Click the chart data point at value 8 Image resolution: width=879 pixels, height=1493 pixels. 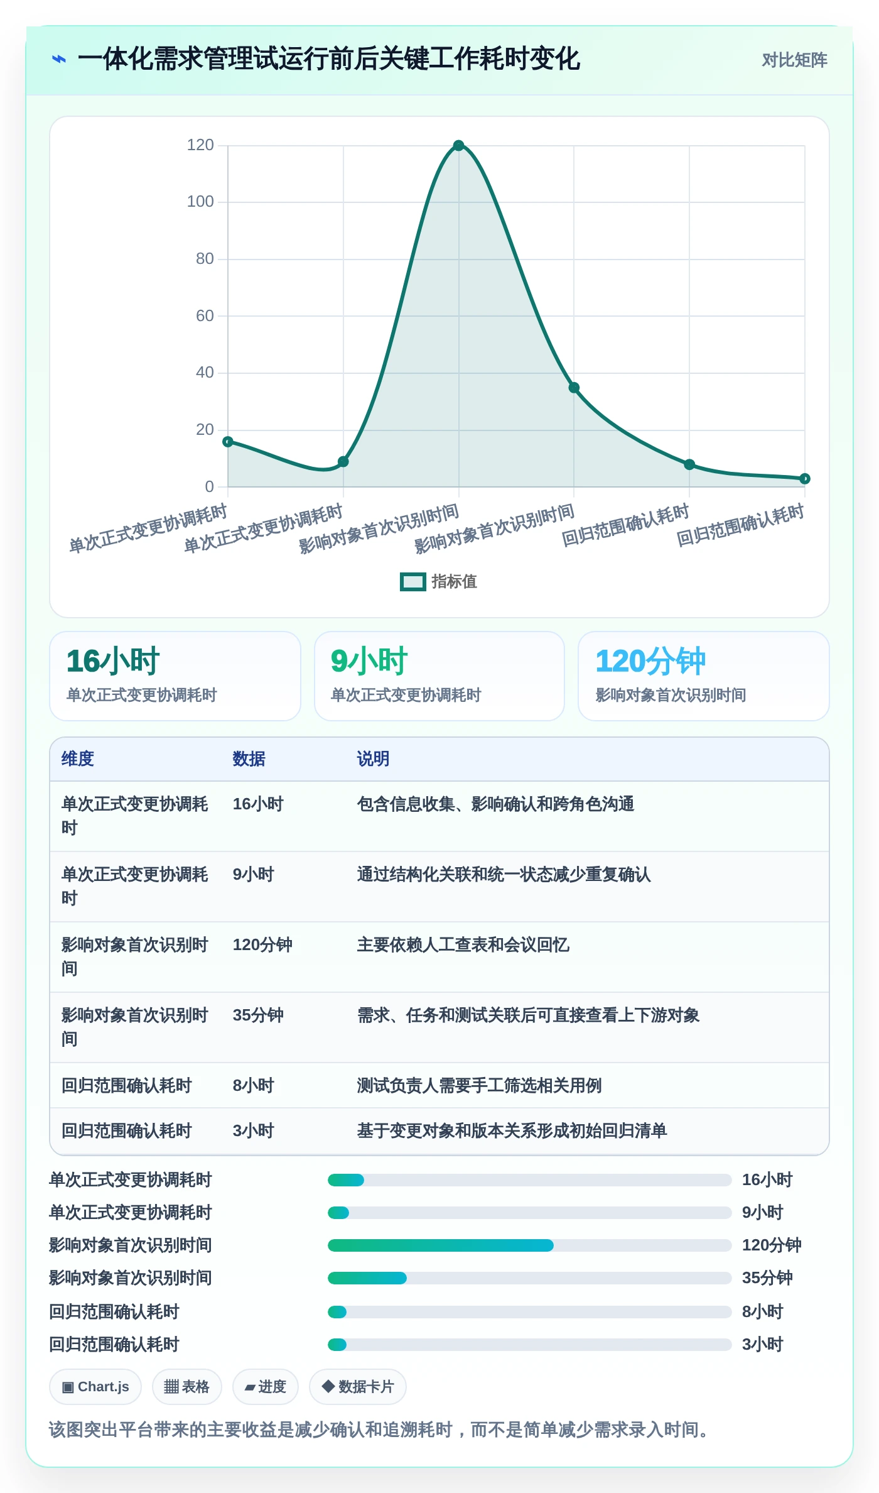click(x=689, y=464)
